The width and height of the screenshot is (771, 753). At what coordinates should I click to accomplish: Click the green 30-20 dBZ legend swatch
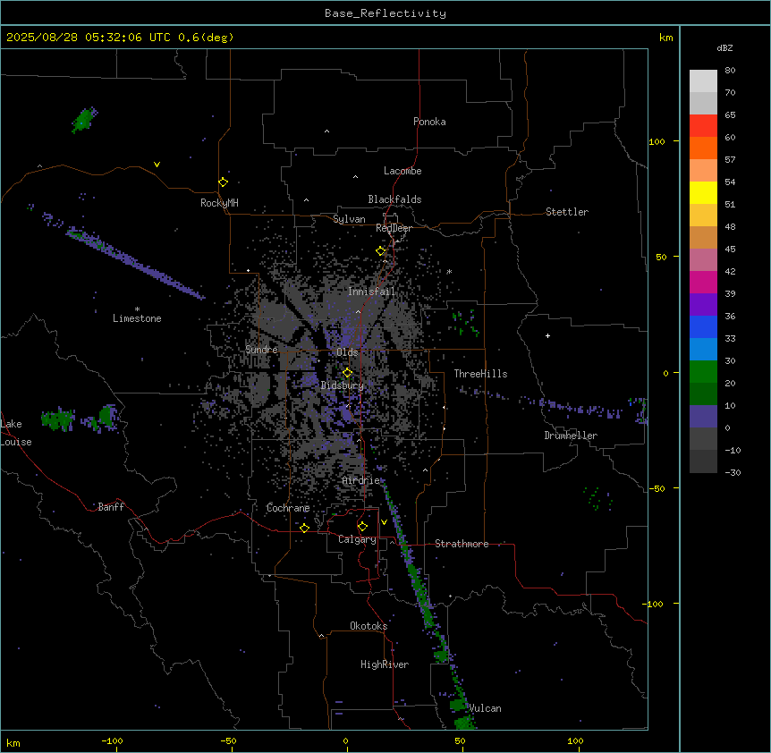click(x=703, y=372)
